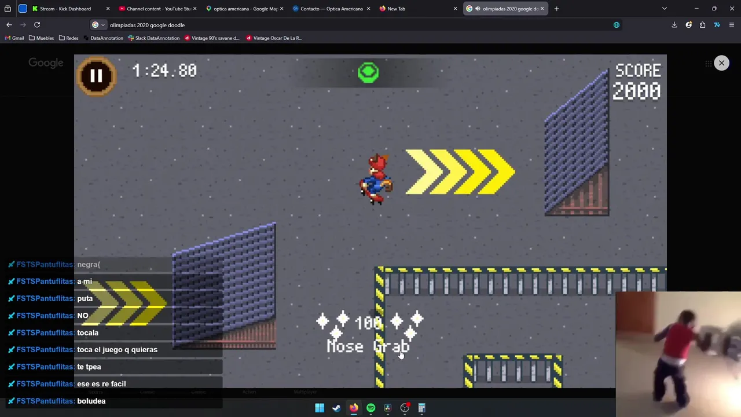Viewport: 741px width, 417px height.
Task: Click the large yellow chevron arrows beside the skater
Action: tap(460, 171)
